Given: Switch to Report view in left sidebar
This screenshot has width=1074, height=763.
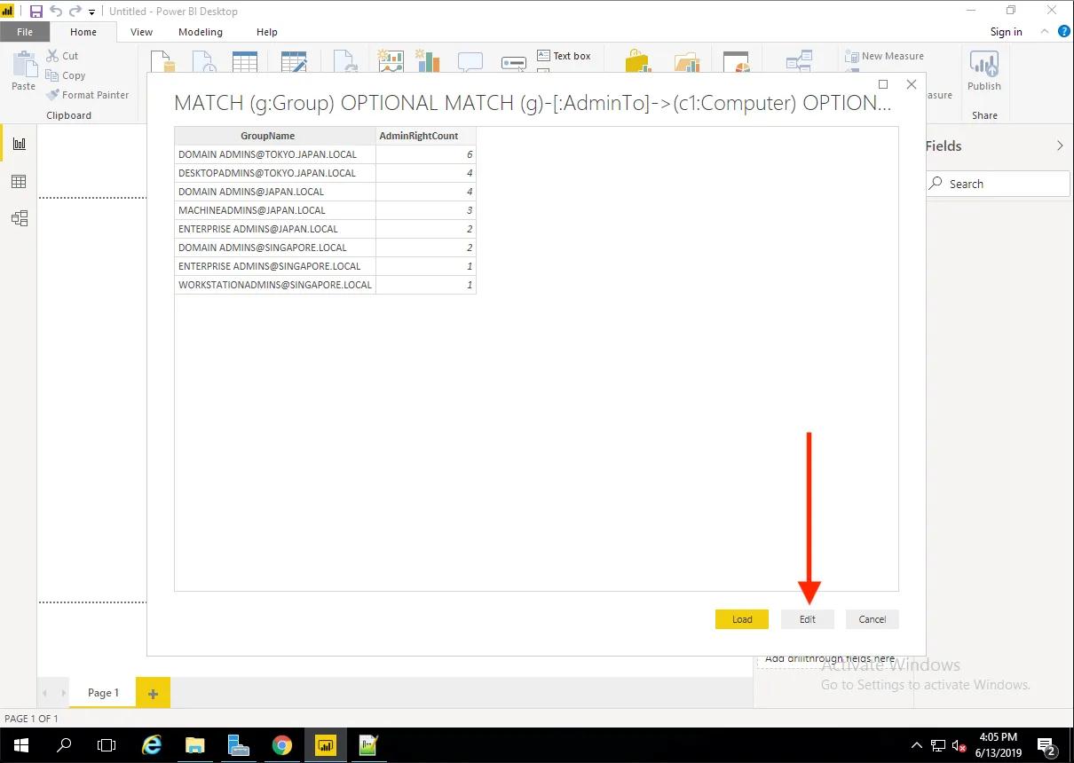Looking at the screenshot, I should pos(19,144).
